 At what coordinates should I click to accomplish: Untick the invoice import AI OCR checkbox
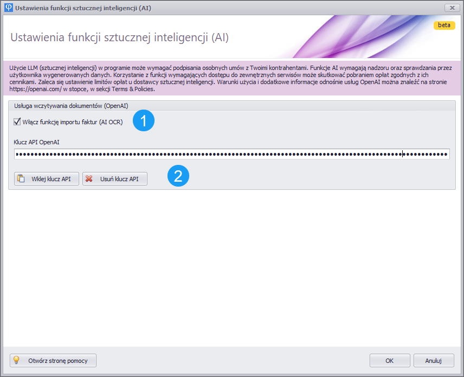tap(17, 122)
